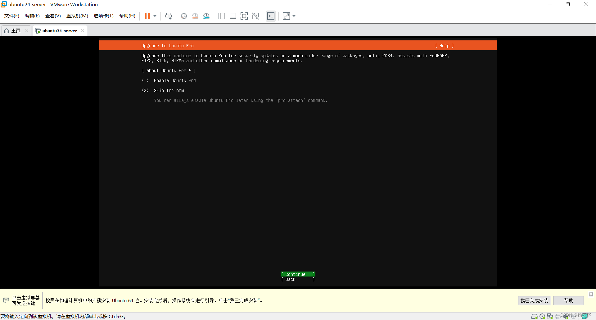The width and height of the screenshot is (596, 320).
Task: Click the 我已完成安装 button
Action: (534, 300)
